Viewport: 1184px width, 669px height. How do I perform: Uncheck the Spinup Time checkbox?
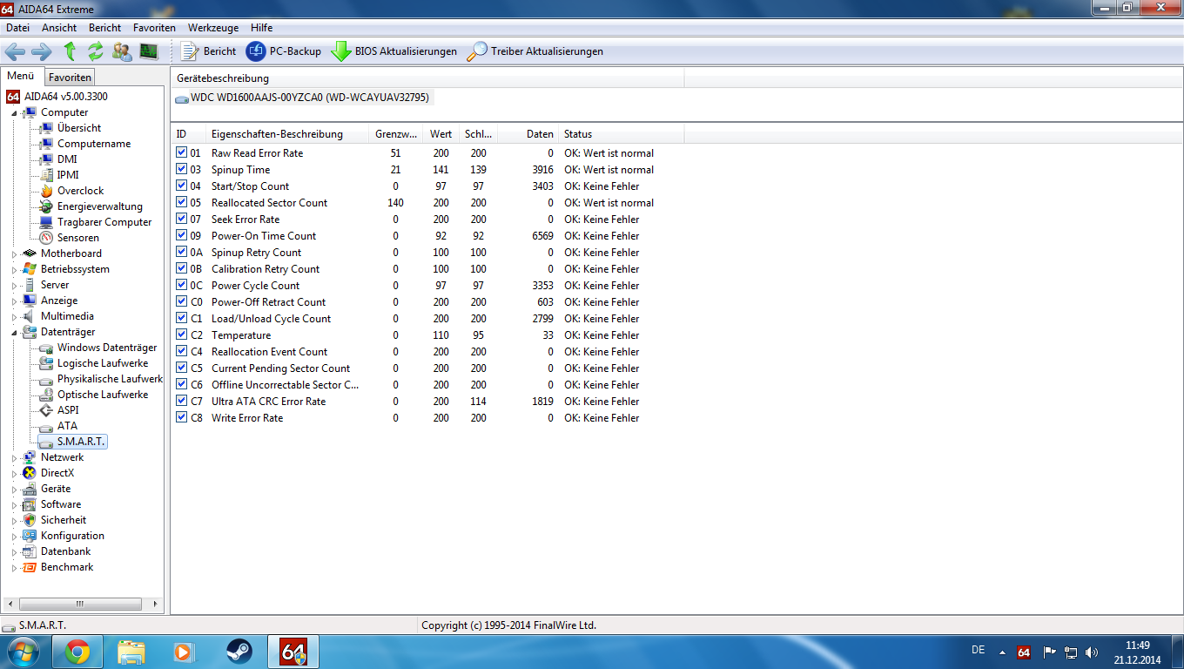[x=181, y=169]
